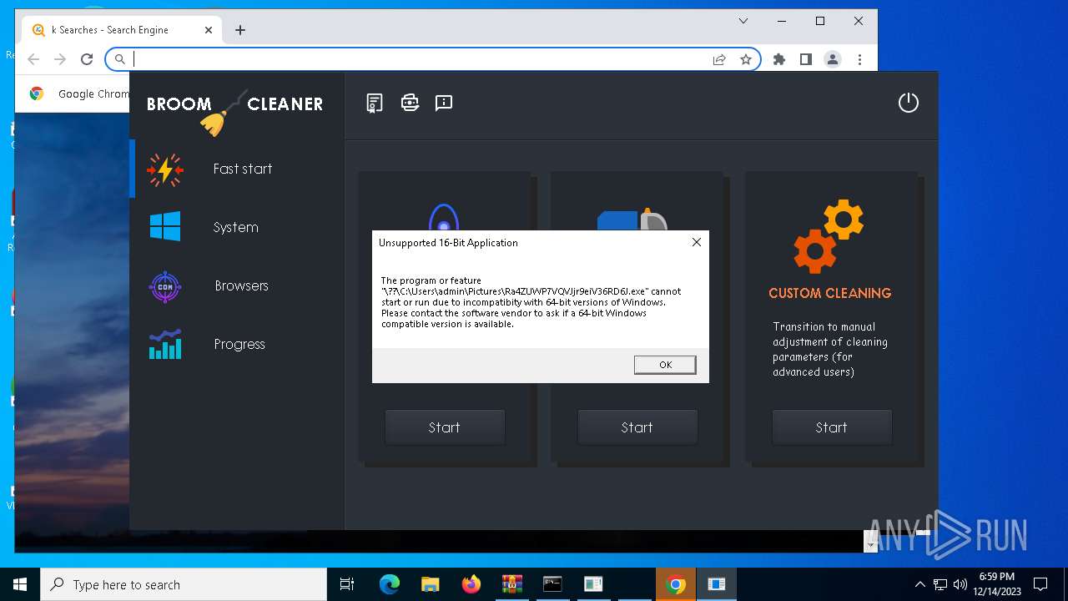Launch Microsoft Edge from taskbar

(x=390, y=584)
